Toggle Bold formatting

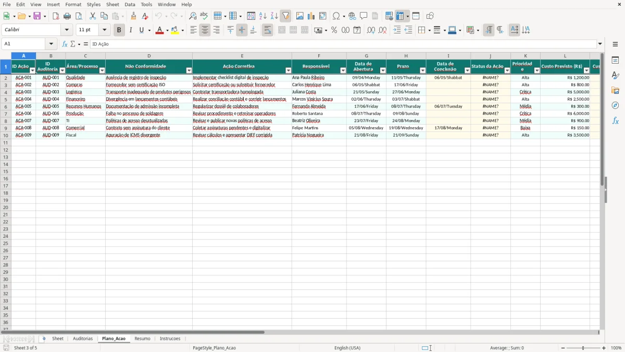119,30
